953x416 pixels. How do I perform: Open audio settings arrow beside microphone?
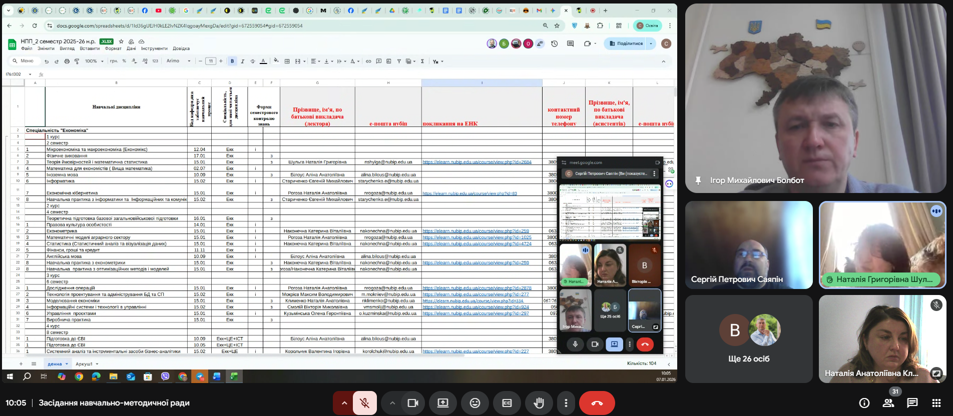click(x=344, y=403)
